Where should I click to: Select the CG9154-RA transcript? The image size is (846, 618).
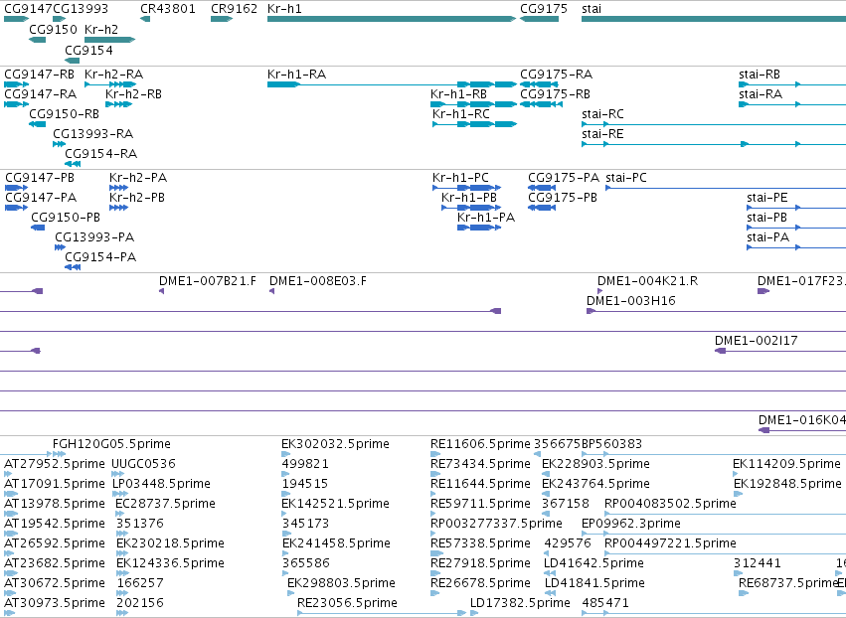point(73,164)
